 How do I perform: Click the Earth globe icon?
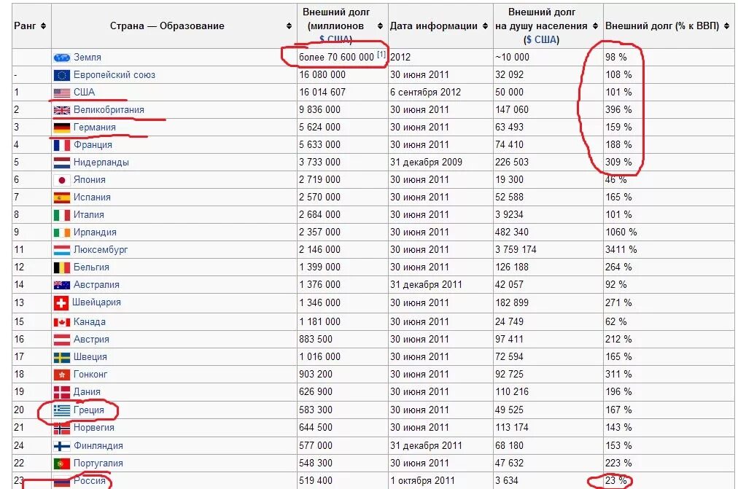[61, 58]
